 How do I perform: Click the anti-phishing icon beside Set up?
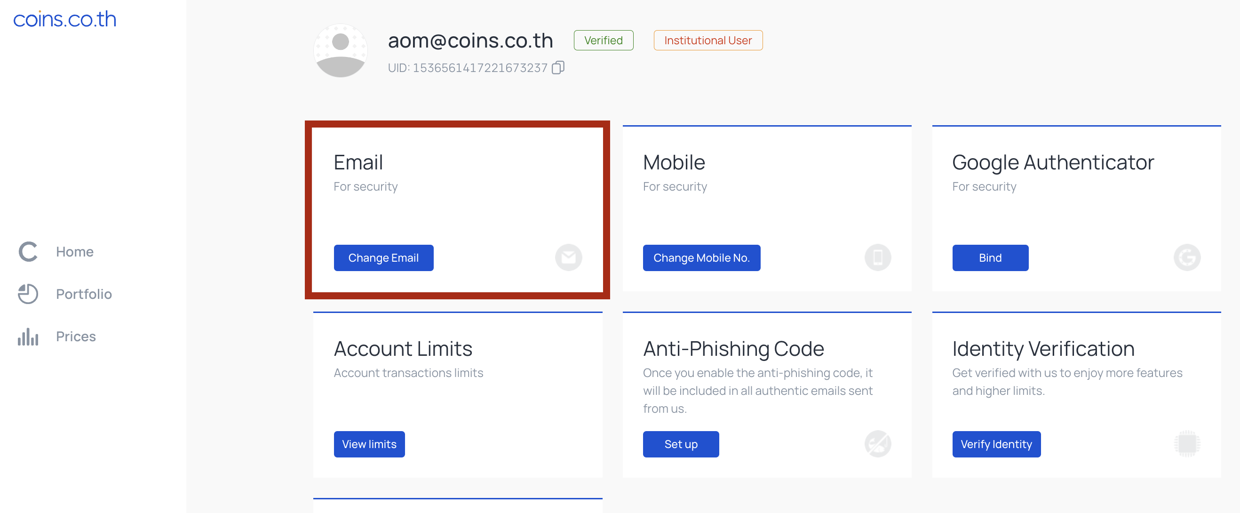(877, 444)
